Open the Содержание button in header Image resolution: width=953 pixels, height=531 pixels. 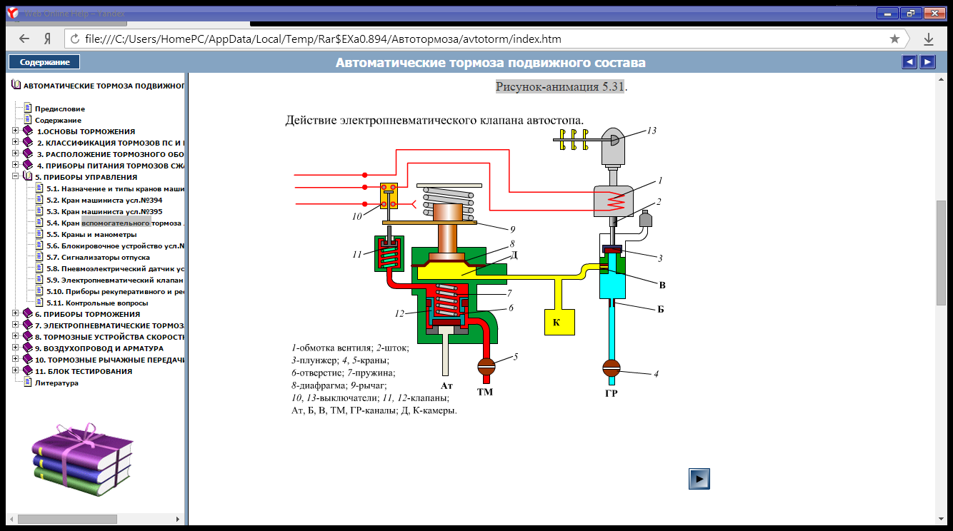point(44,62)
